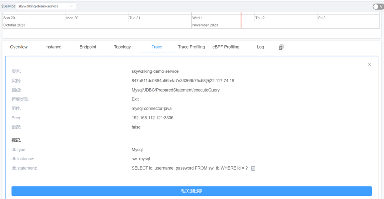Screen dimensions: 384x199
Task: Open the Log tab
Action: point(260,47)
